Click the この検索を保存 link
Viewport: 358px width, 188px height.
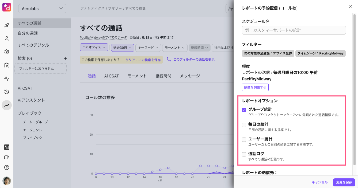pyautogui.click(x=150, y=60)
